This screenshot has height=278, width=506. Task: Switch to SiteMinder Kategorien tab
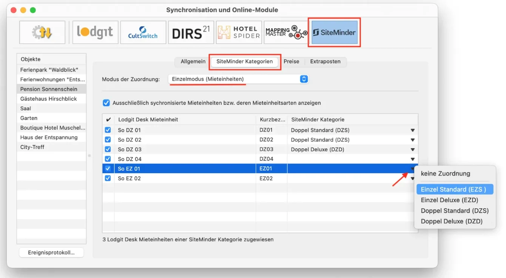[244, 61]
